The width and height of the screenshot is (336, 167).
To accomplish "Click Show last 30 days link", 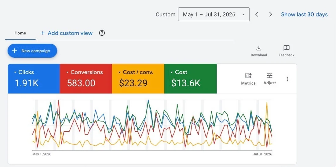I will click(x=304, y=14).
